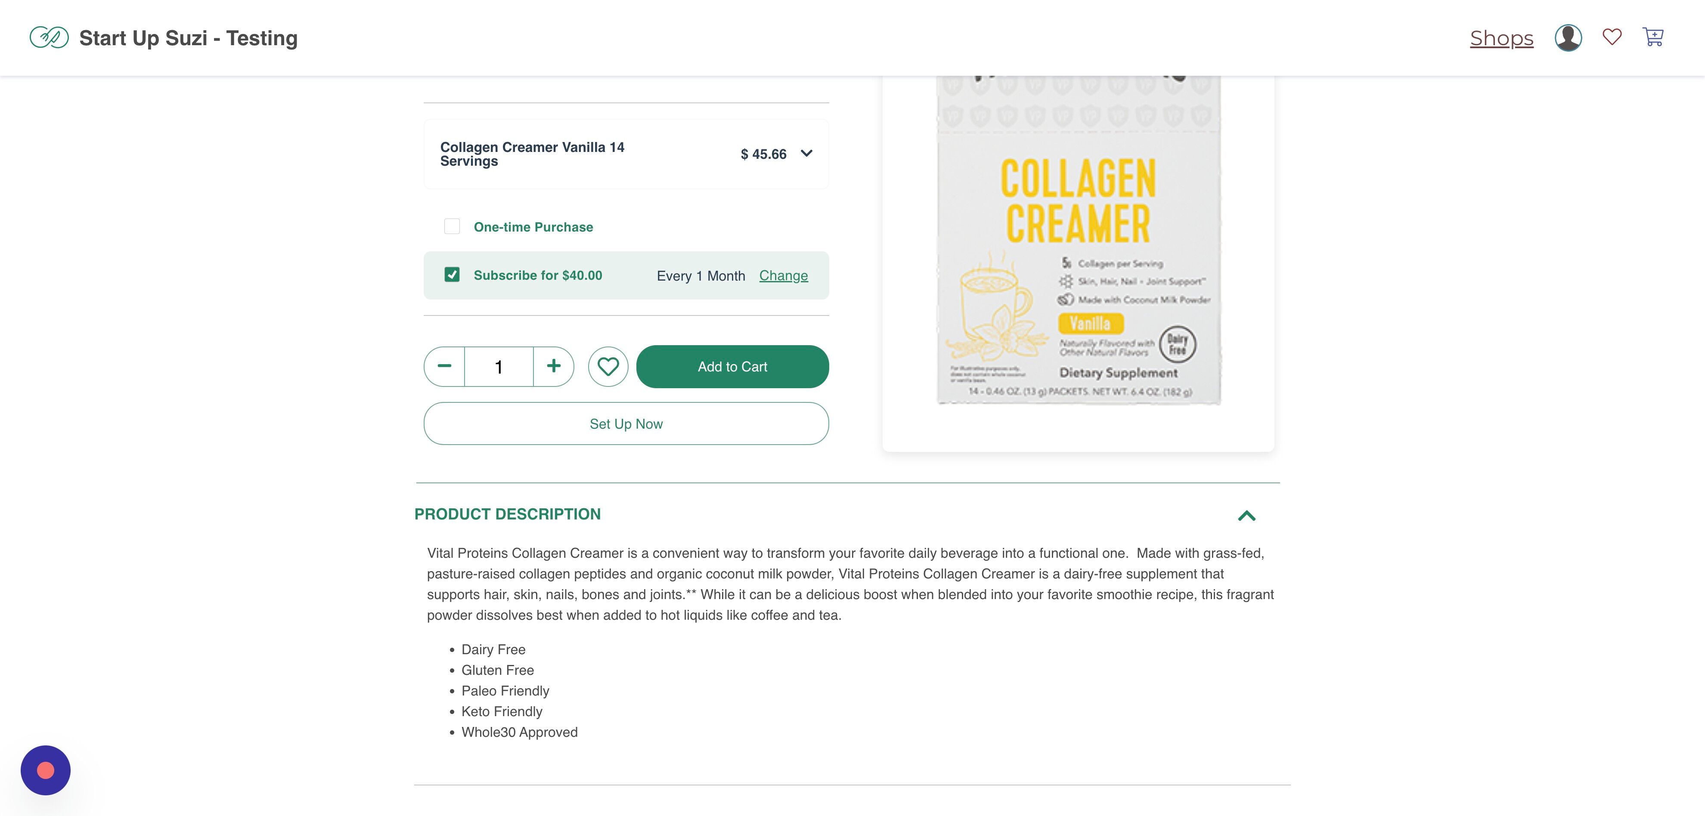Add product to wishlist heart button
The width and height of the screenshot is (1705, 816).
point(608,367)
